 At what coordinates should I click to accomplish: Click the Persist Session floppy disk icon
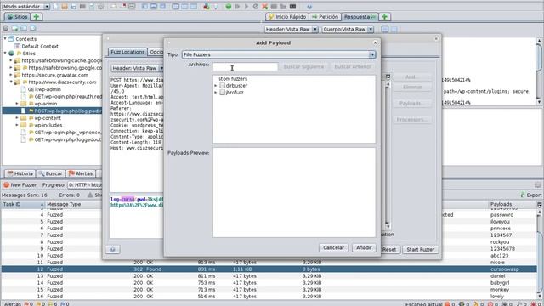point(74,7)
